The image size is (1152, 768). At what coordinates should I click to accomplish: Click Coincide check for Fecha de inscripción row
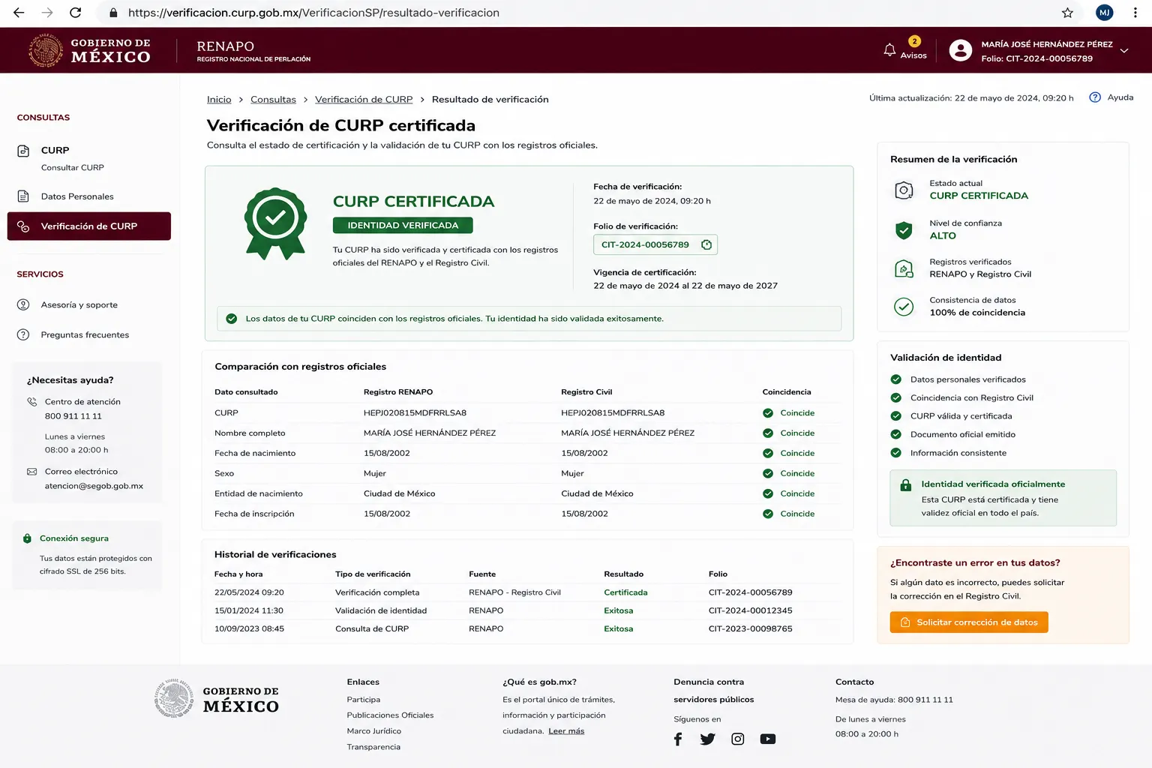tap(768, 514)
